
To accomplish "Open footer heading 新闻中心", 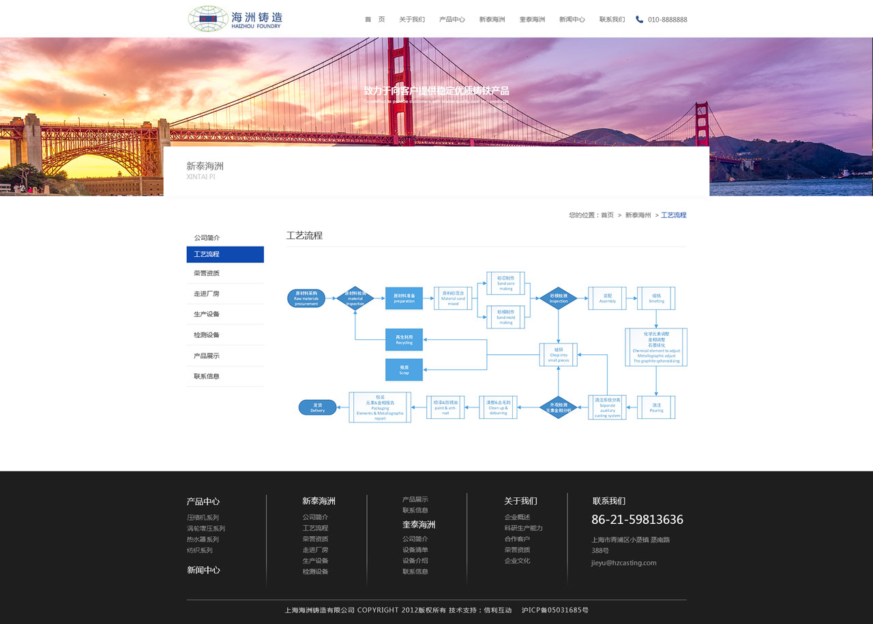I will (203, 570).
